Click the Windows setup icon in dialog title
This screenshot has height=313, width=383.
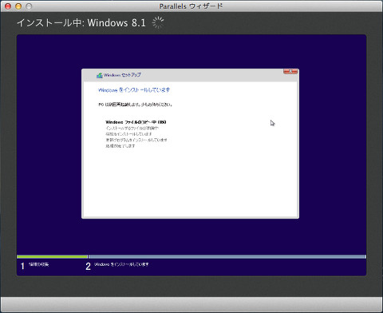tap(100, 75)
